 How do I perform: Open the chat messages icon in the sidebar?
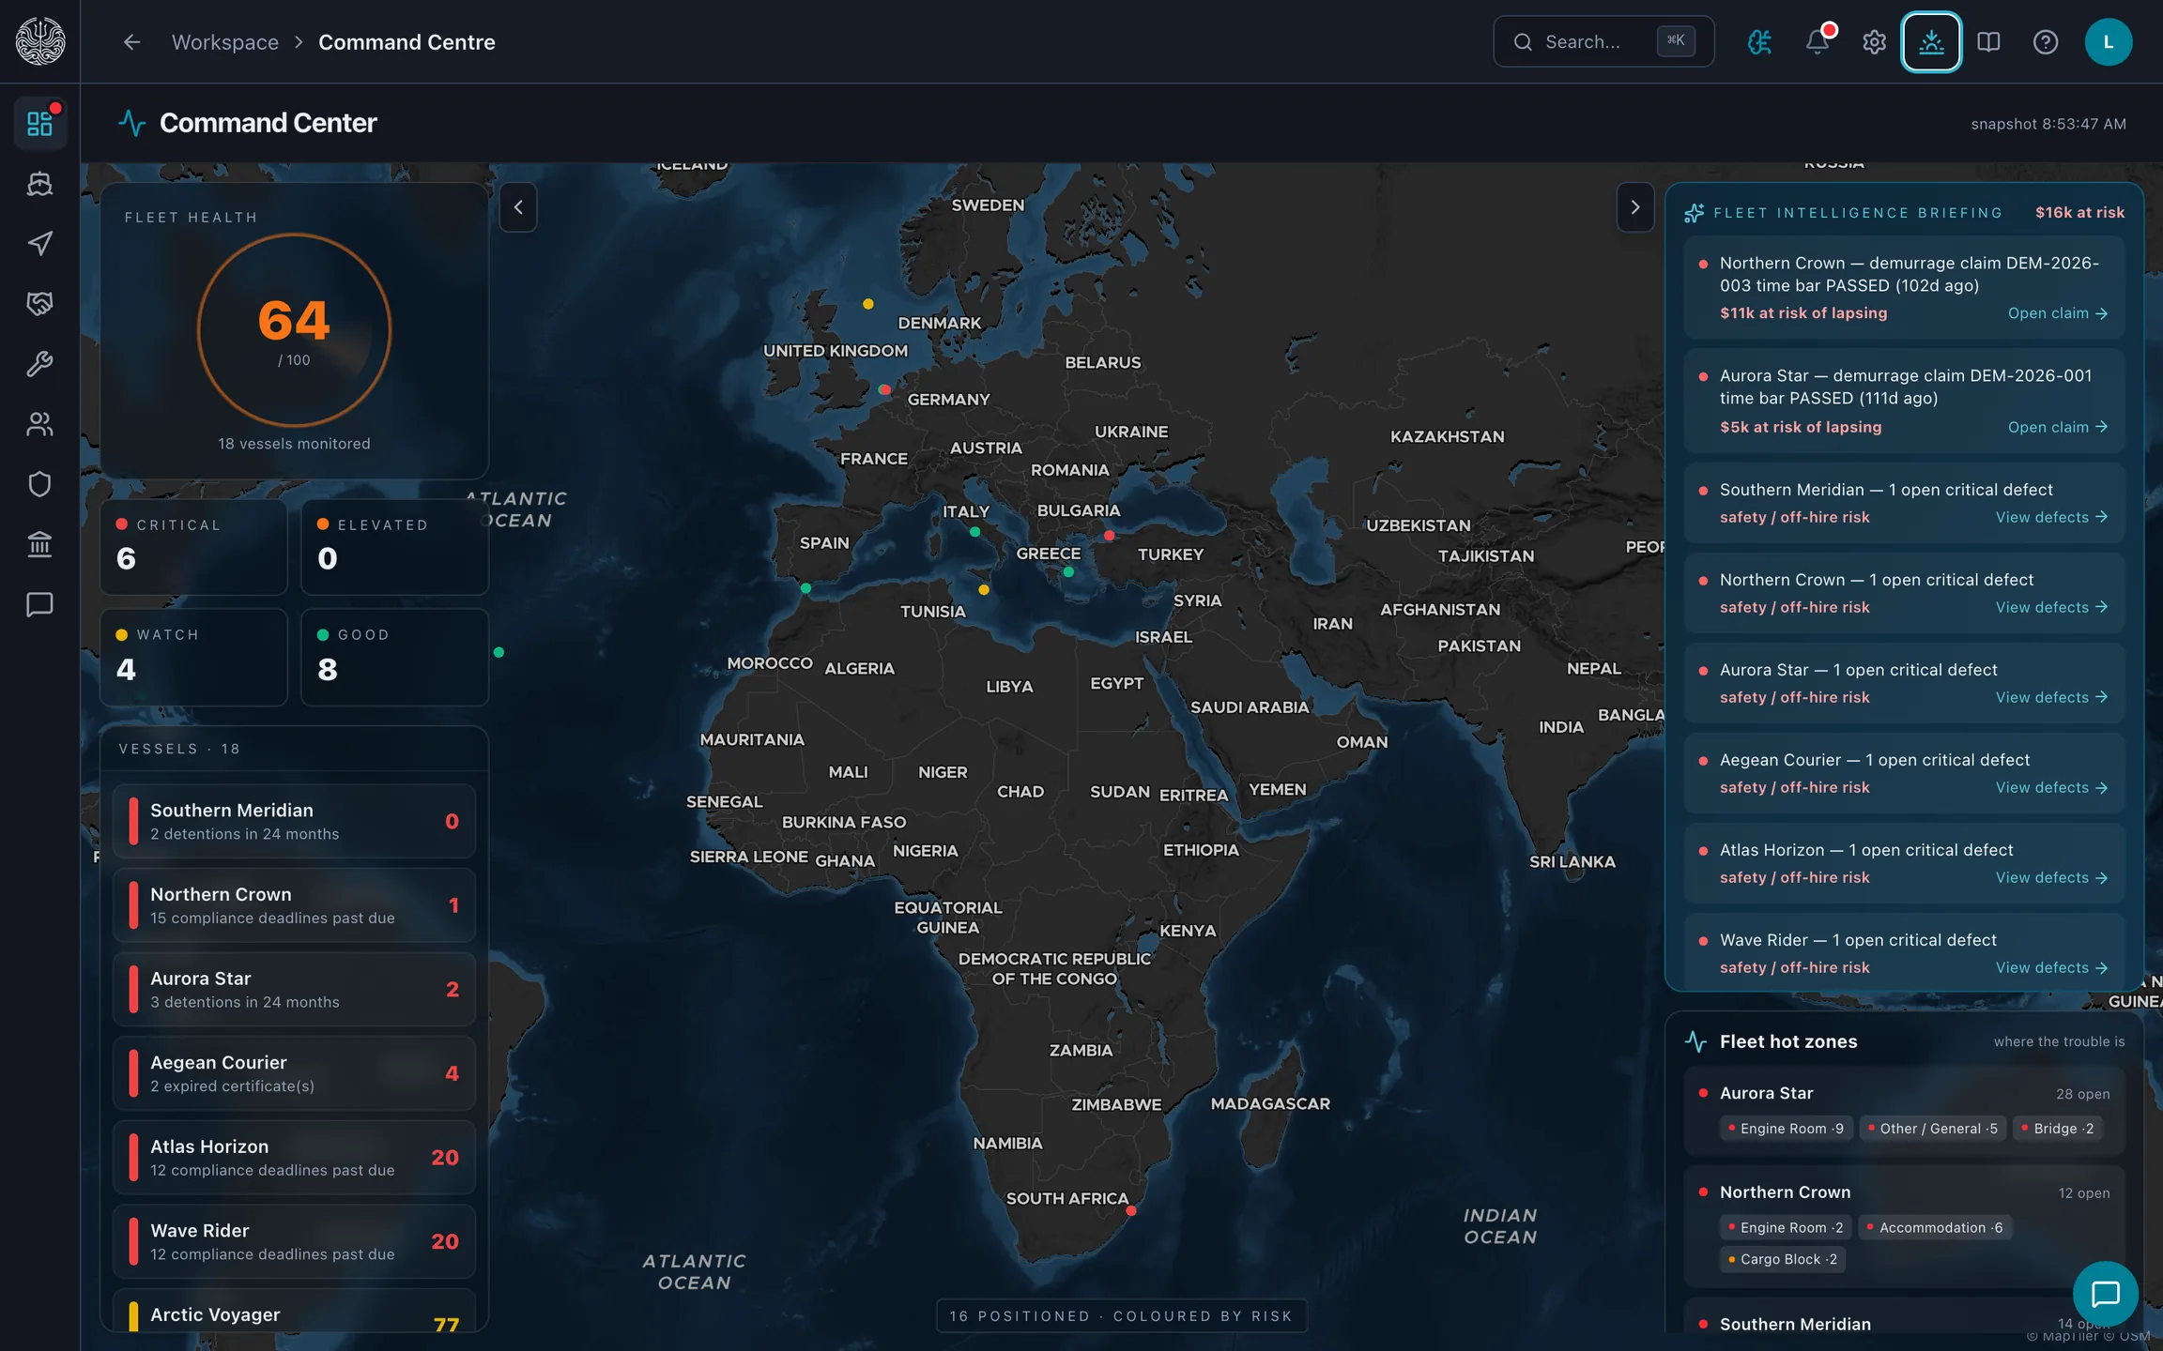coord(39,604)
